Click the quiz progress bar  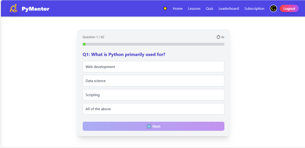153,44
